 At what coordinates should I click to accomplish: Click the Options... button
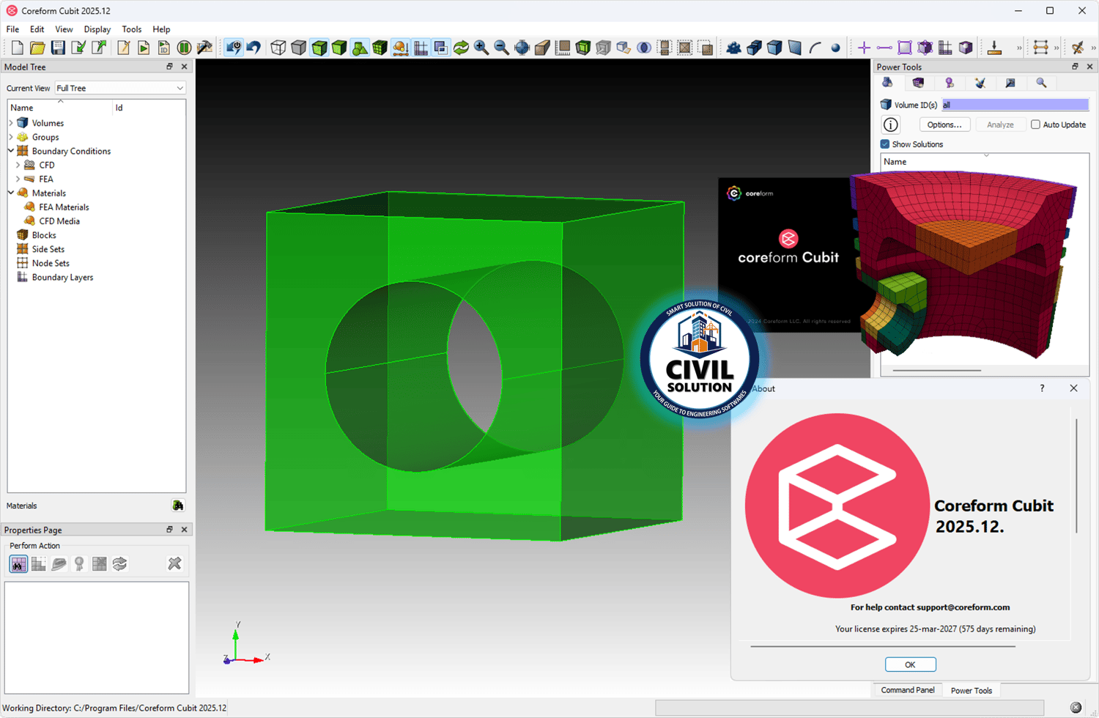pos(944,125)
